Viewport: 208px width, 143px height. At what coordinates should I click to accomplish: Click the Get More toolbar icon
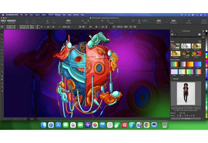pos(188,20)
